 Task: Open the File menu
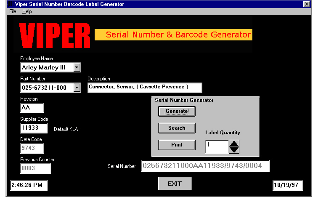[13, 11]
